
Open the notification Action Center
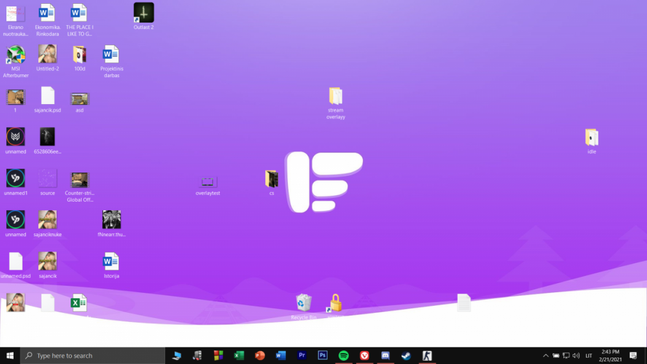tap(636, 356)
